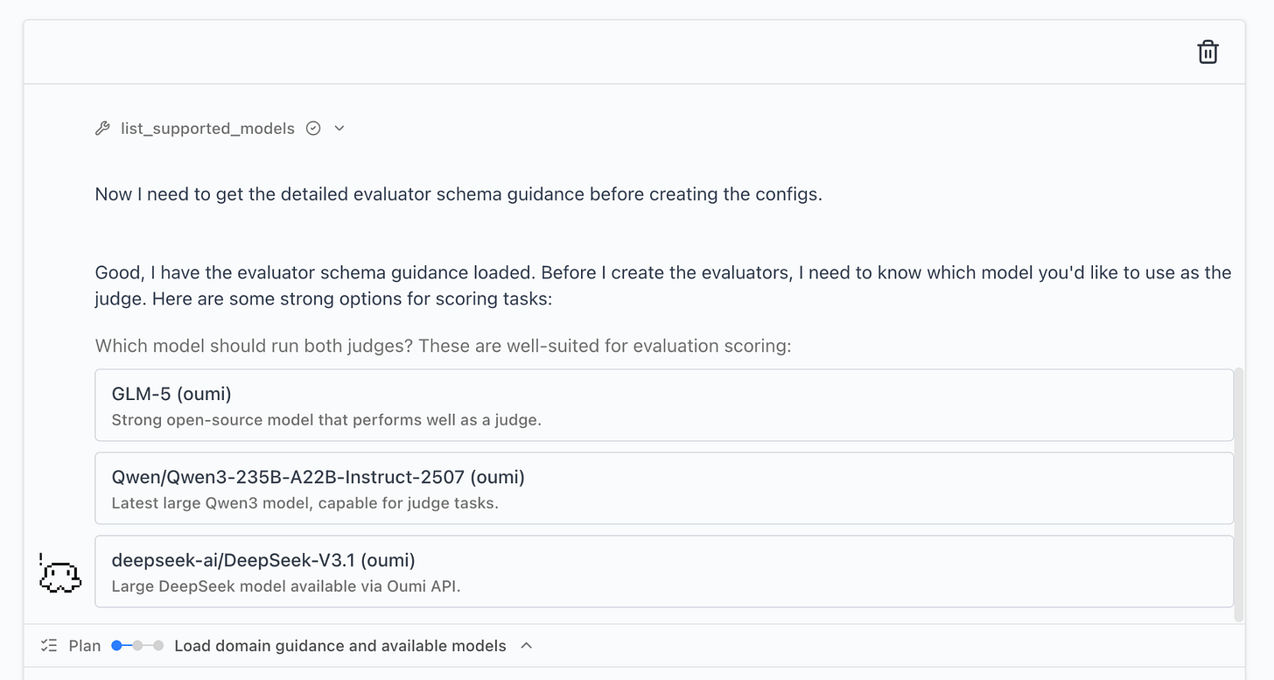Click the Plan checklist icon
The width and height of the screenshot is (1274, 680).
pos(49,646)
